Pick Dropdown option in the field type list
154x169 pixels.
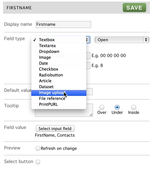pos(59,51)
